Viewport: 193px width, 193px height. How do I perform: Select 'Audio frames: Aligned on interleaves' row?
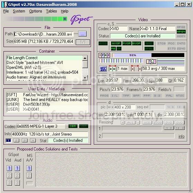point(44,77)
